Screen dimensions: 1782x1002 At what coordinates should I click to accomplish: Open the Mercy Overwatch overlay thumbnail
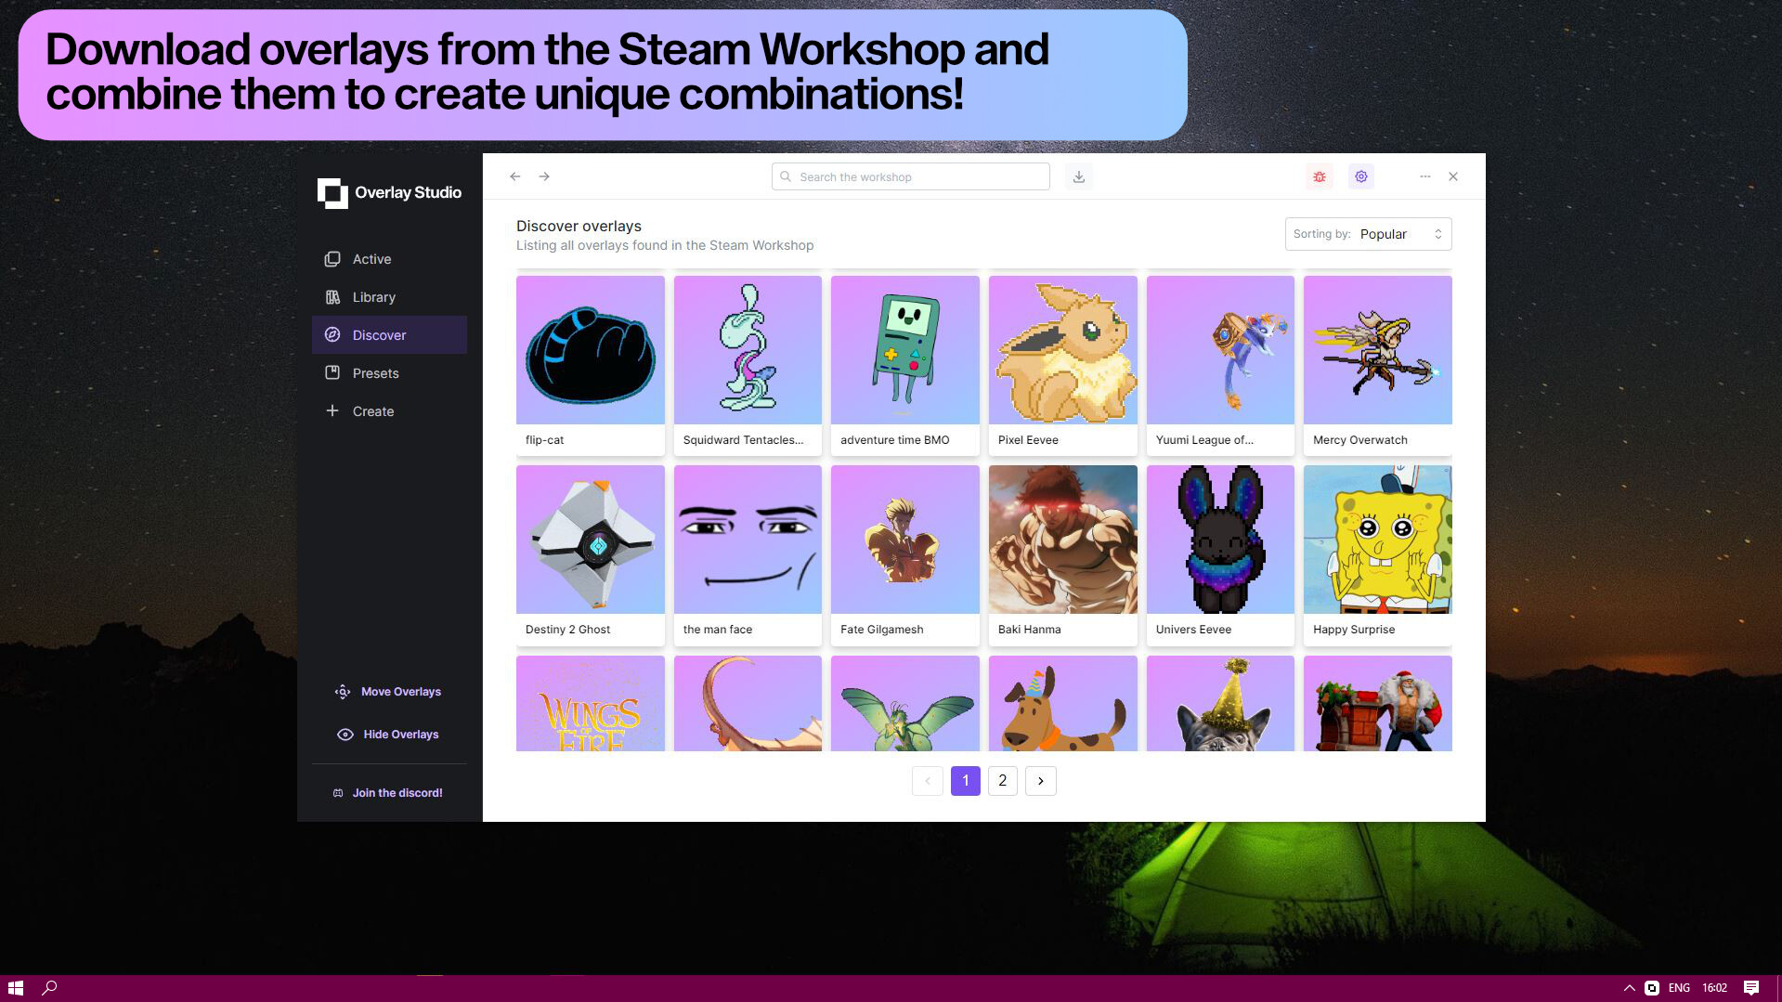click(1377, 349)
